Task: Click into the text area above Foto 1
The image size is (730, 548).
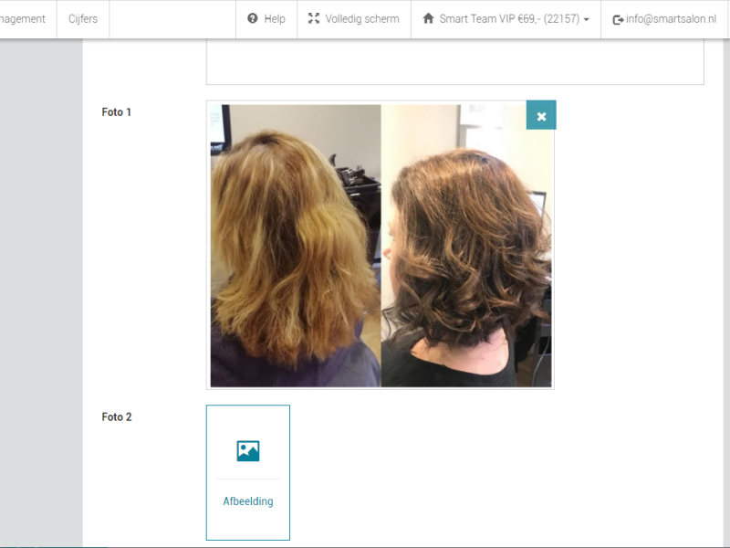Action: (x=454, y=61)
